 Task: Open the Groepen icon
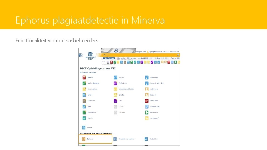pyautogui.click(x=147, y=95)
